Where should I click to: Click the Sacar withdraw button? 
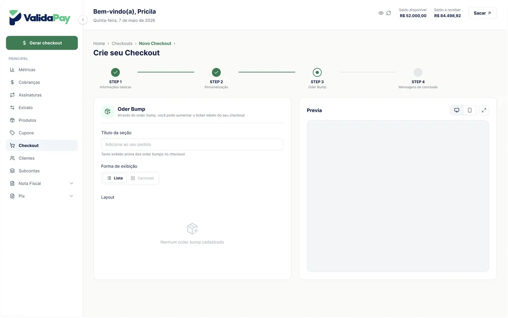482,13
